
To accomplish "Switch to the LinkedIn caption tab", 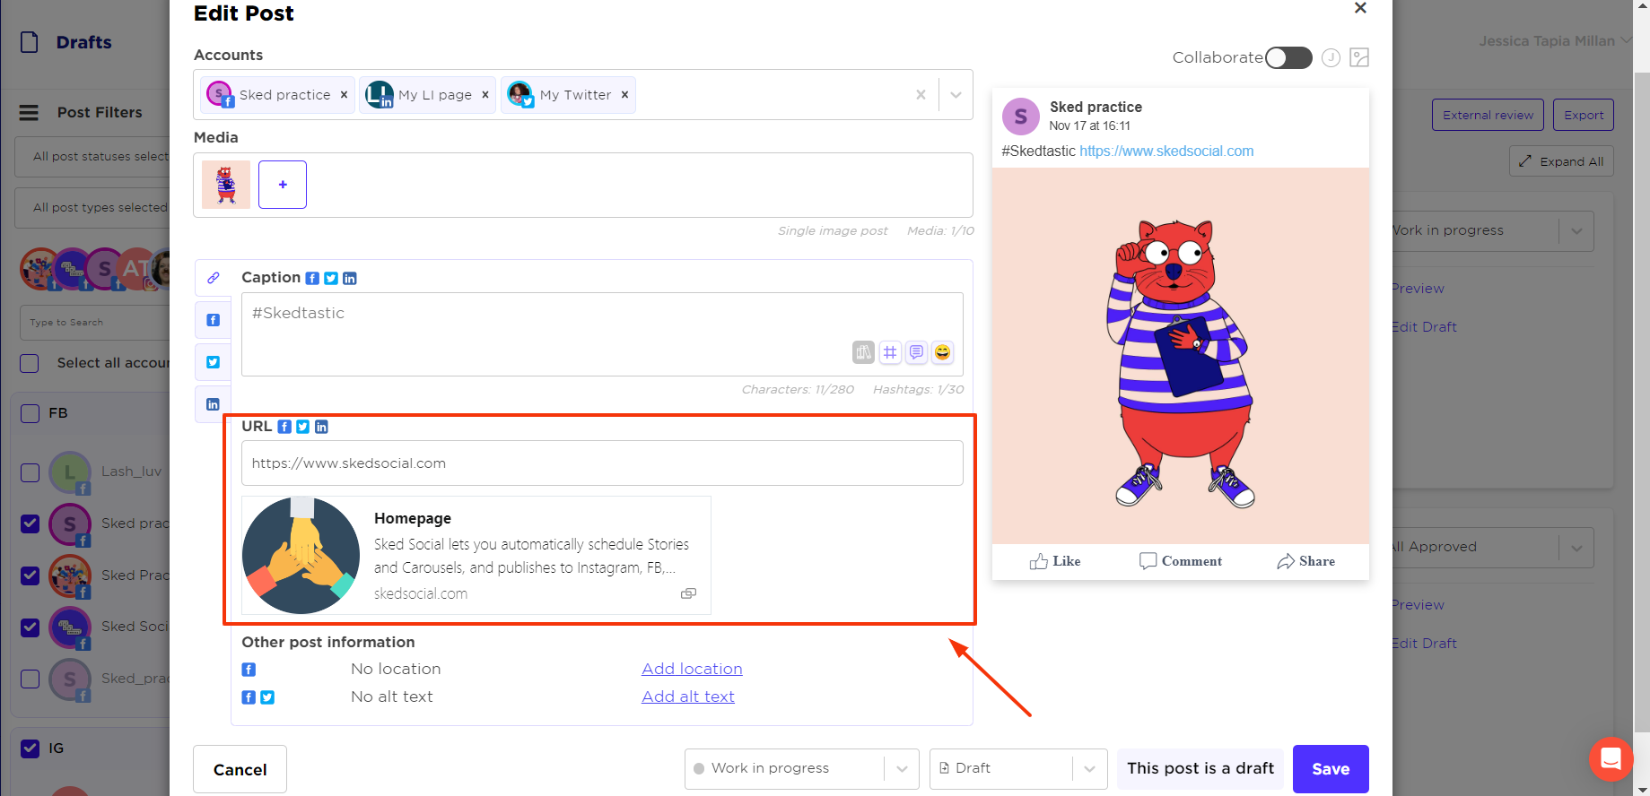I will pos(213,404).
